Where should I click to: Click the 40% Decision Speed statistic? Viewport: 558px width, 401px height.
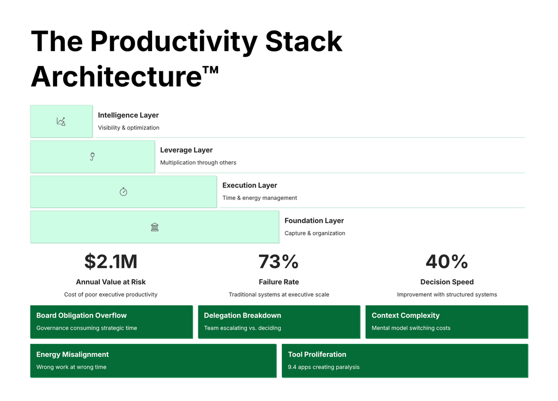[x=446, y=262]
